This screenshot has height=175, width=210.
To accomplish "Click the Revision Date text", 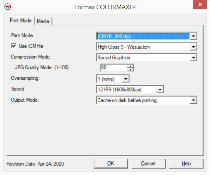I will click(x=35, y=164).
